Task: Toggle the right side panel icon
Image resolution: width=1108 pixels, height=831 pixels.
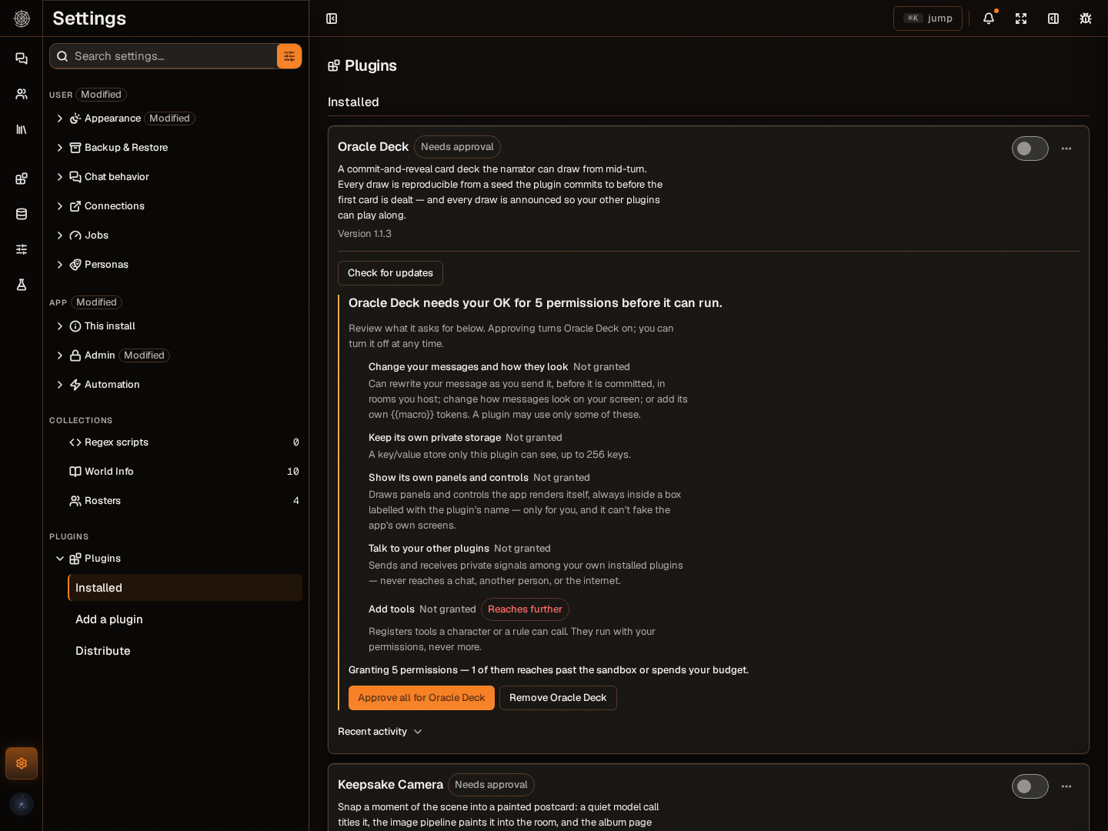Action: coord(1053,18)
